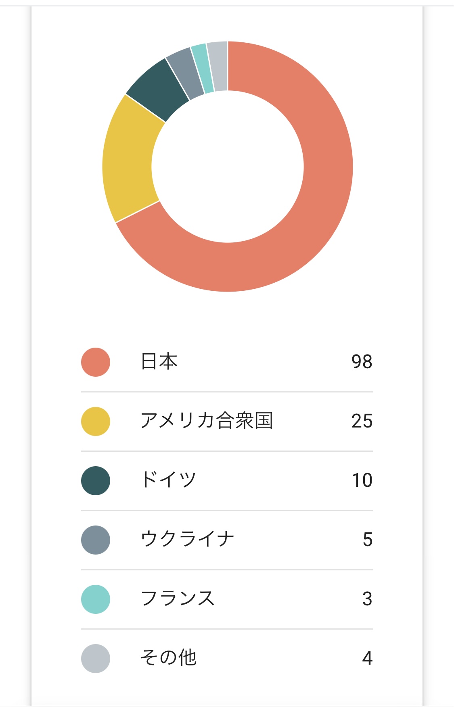454x707 pixels.
Task: Click the dark teal ドイツ legend dot
Action: 96,480
